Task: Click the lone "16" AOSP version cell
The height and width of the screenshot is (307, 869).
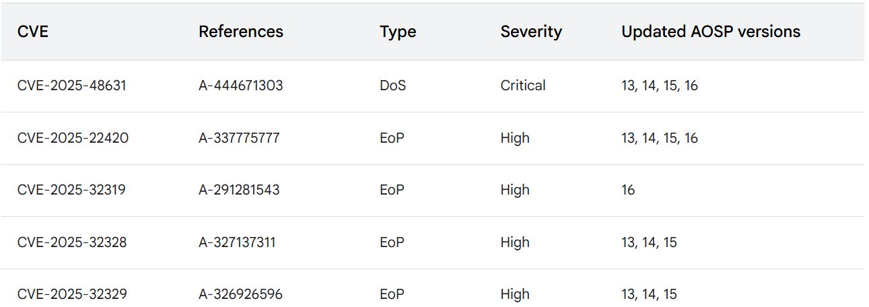Action: coord(628,190)
